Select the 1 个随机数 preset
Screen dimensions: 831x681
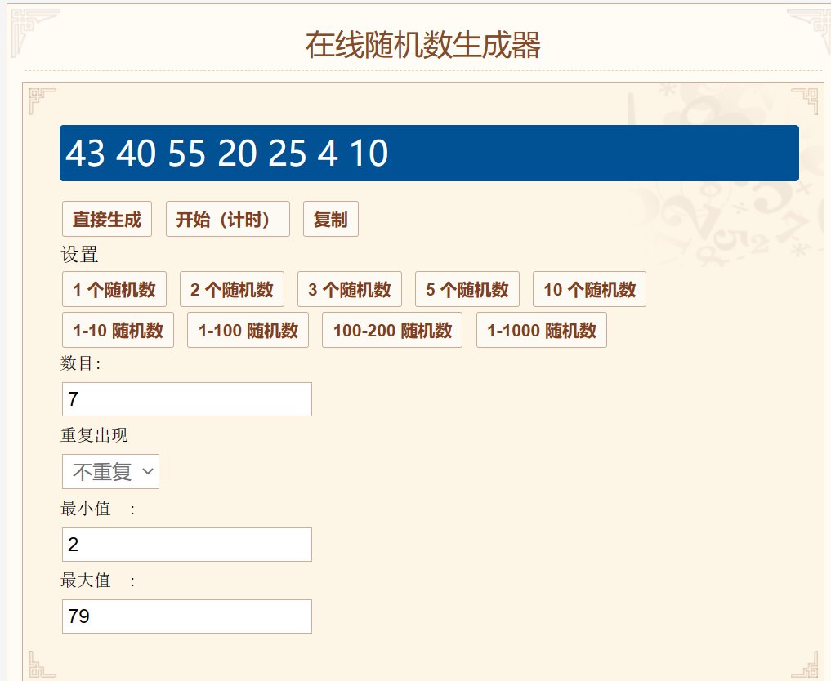click(114, 289)
